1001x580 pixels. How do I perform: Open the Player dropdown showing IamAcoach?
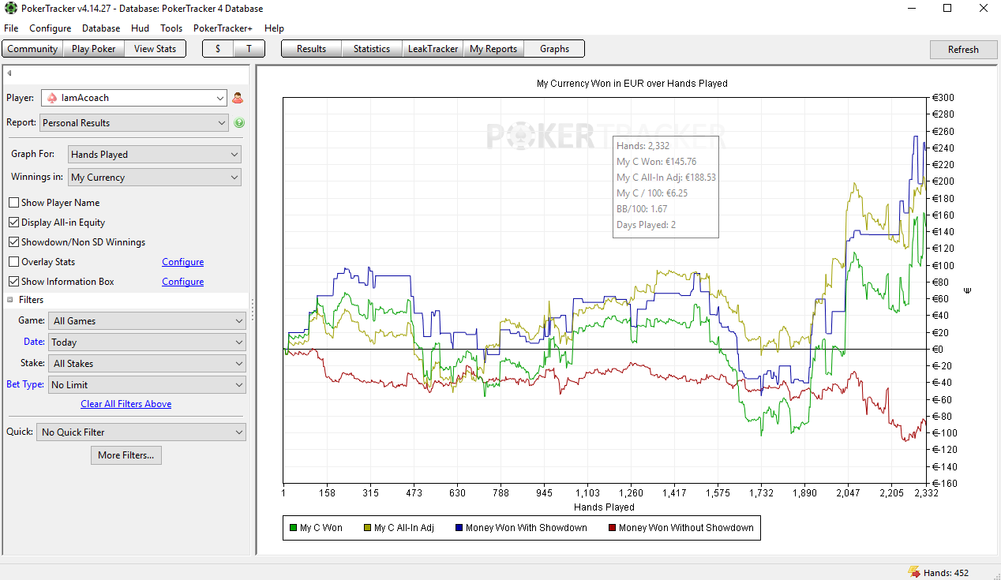[x=133, y=98]
